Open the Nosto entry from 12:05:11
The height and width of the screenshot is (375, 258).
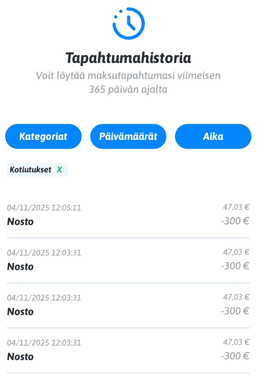(20, 222)
